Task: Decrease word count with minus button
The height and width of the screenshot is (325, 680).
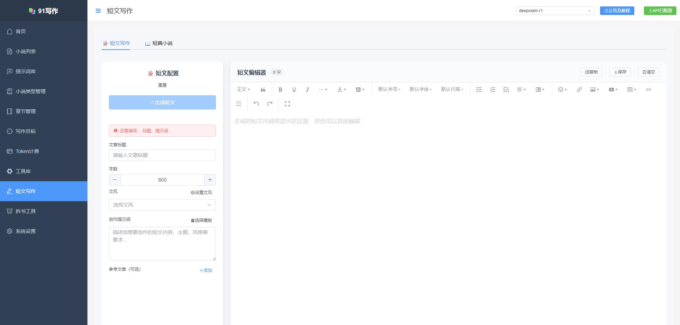Action: (115, 180)
